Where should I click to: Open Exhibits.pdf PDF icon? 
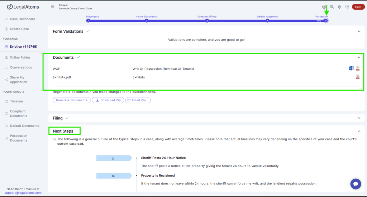pos(357,77)
